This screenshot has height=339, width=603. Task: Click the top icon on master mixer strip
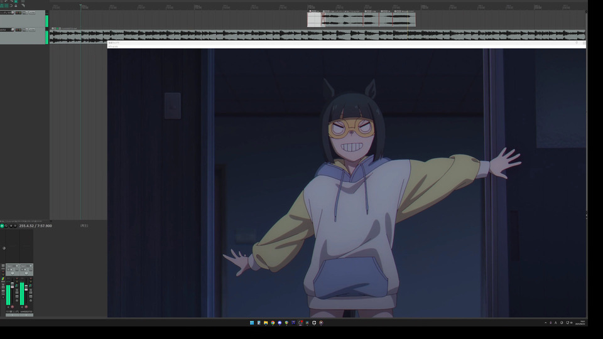tap(3, 266)
